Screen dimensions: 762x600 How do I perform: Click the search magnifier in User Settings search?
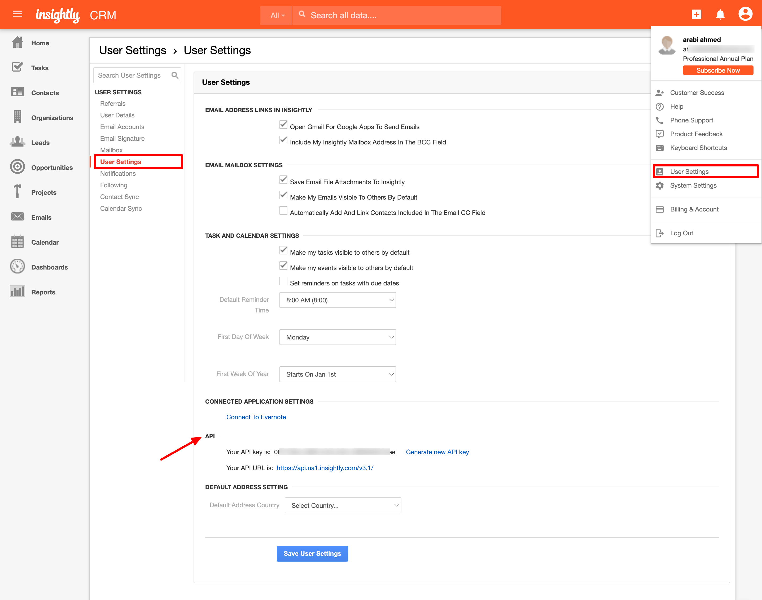pyautogui.click(x=175, y=75)
